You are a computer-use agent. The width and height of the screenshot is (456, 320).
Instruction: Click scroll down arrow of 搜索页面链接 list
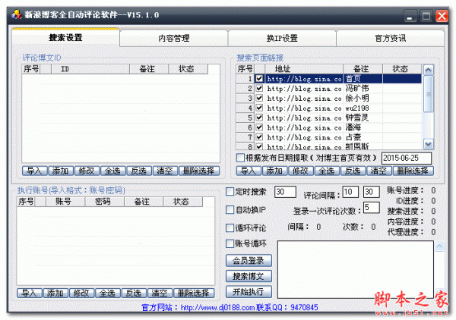[x=429, y=144]
